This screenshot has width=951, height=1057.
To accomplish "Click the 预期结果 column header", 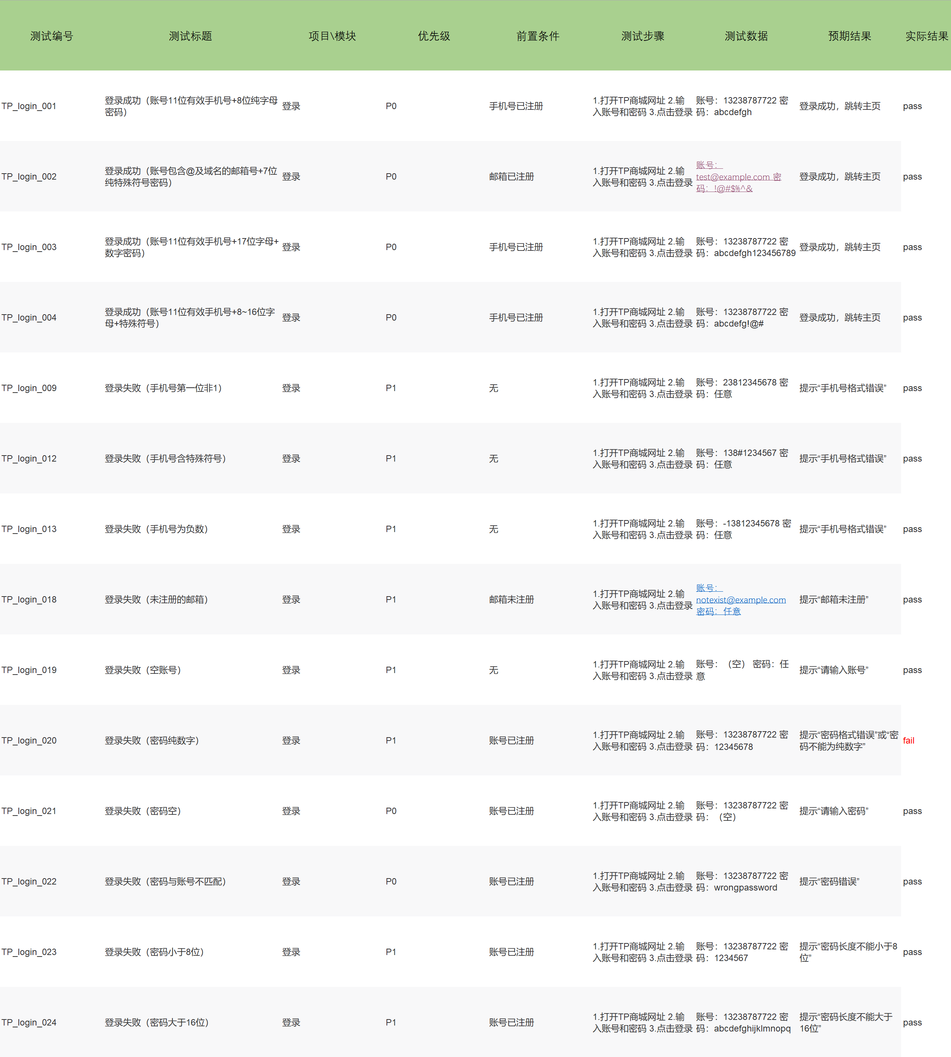I will [849, 36].
